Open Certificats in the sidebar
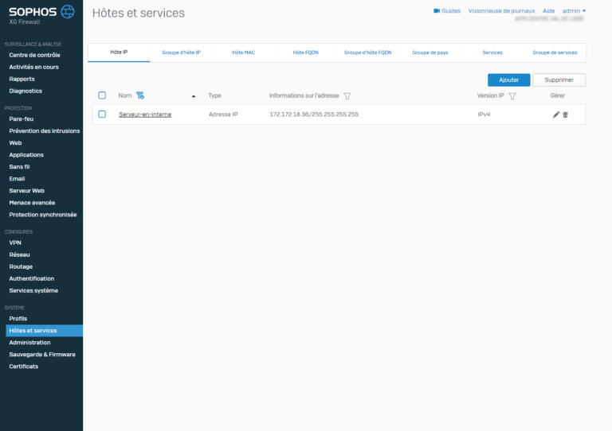 (23, 367)
